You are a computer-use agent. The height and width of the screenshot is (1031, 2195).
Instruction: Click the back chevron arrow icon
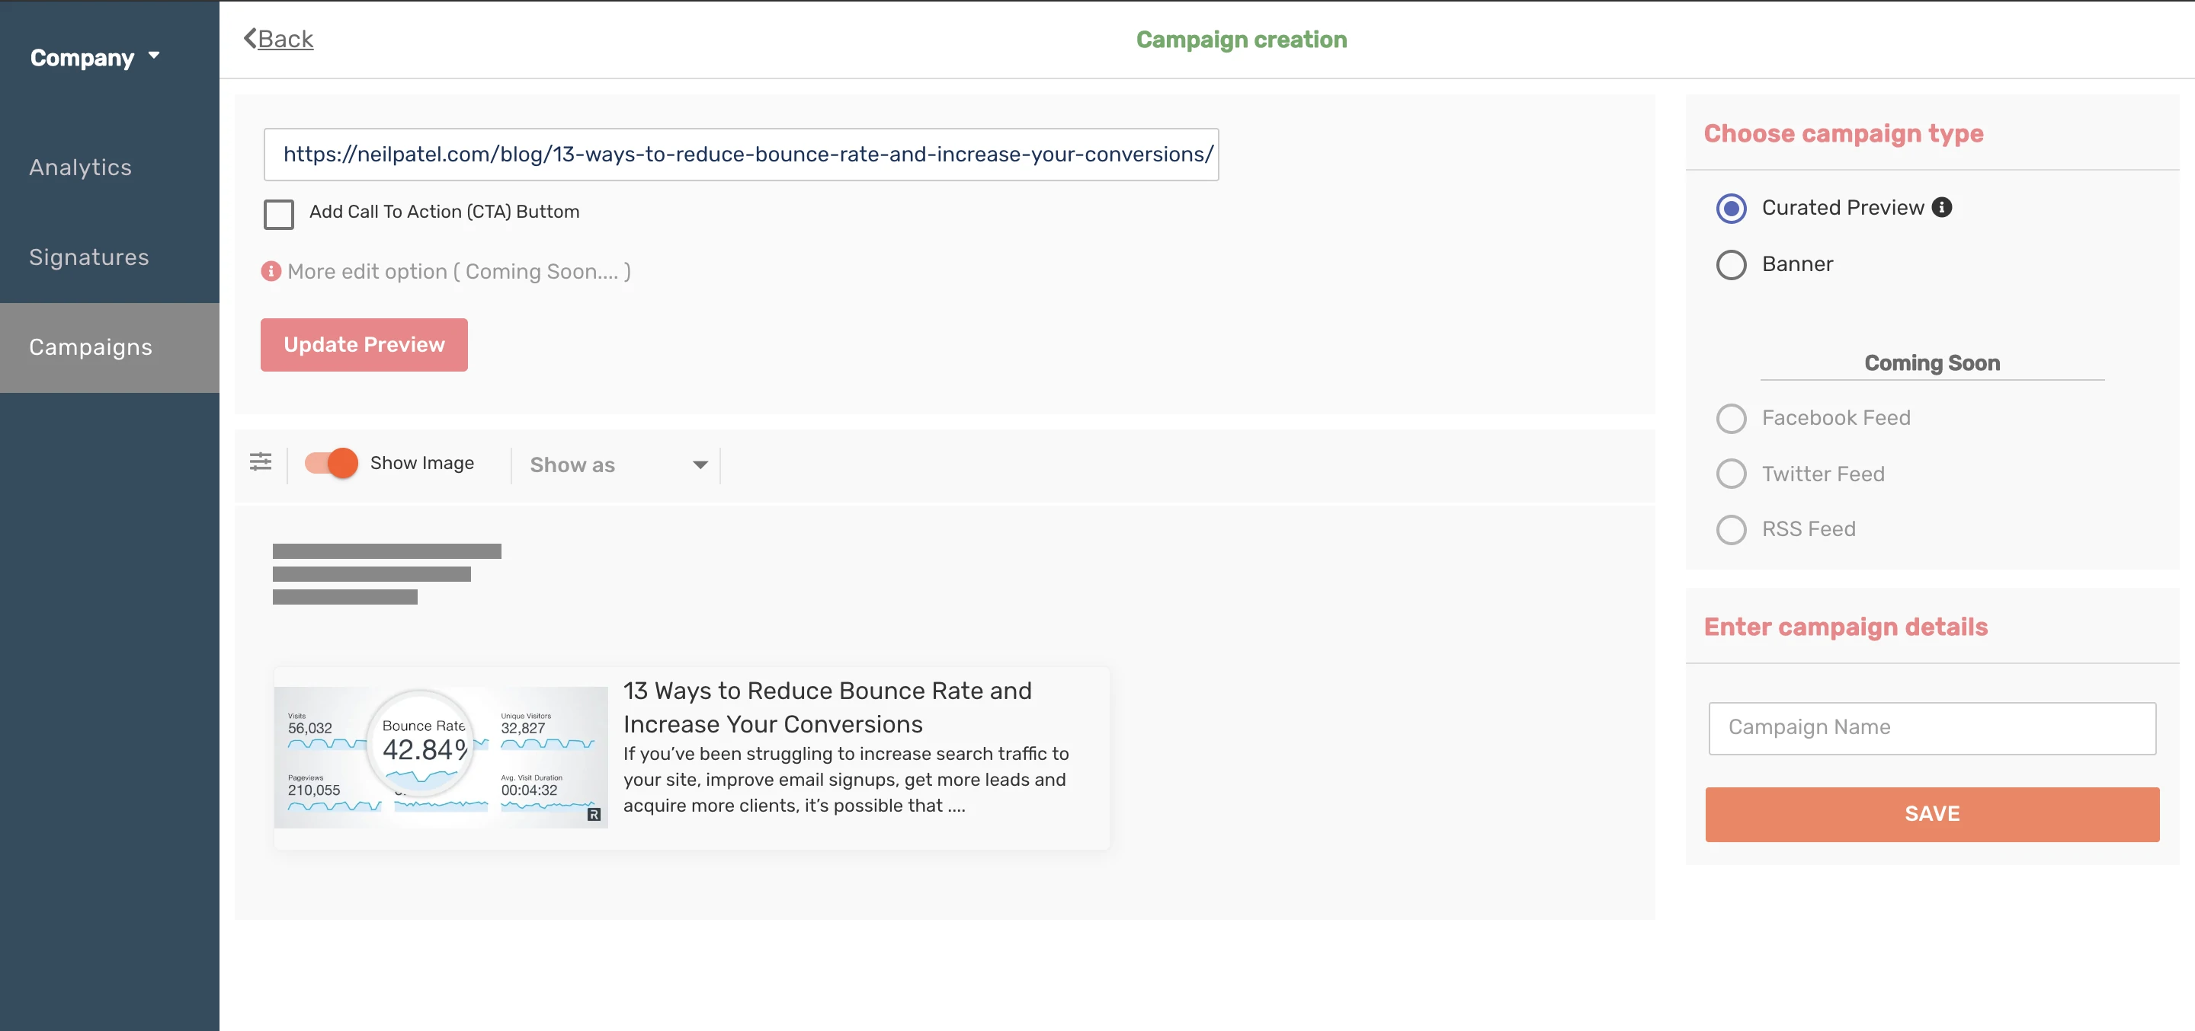tap(250, 38)
